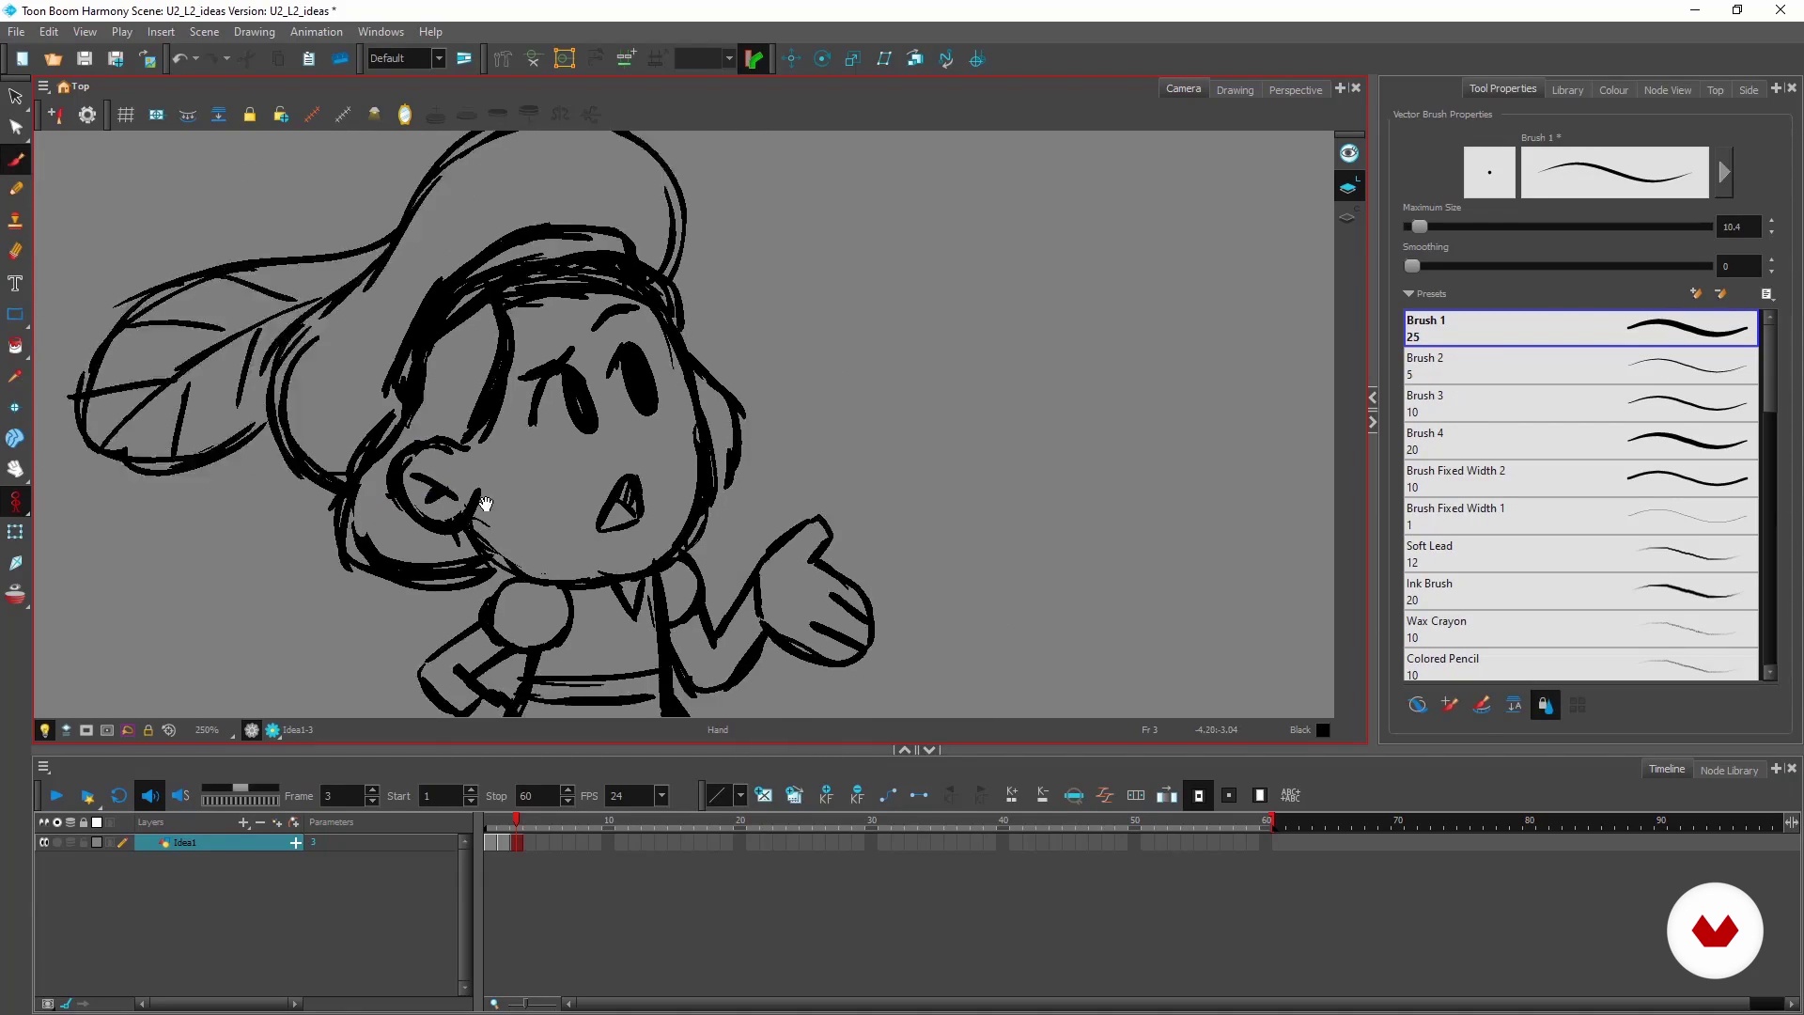Open the FPS value dropdown
1804x1015 pixels.
click(x=661, y=796)
